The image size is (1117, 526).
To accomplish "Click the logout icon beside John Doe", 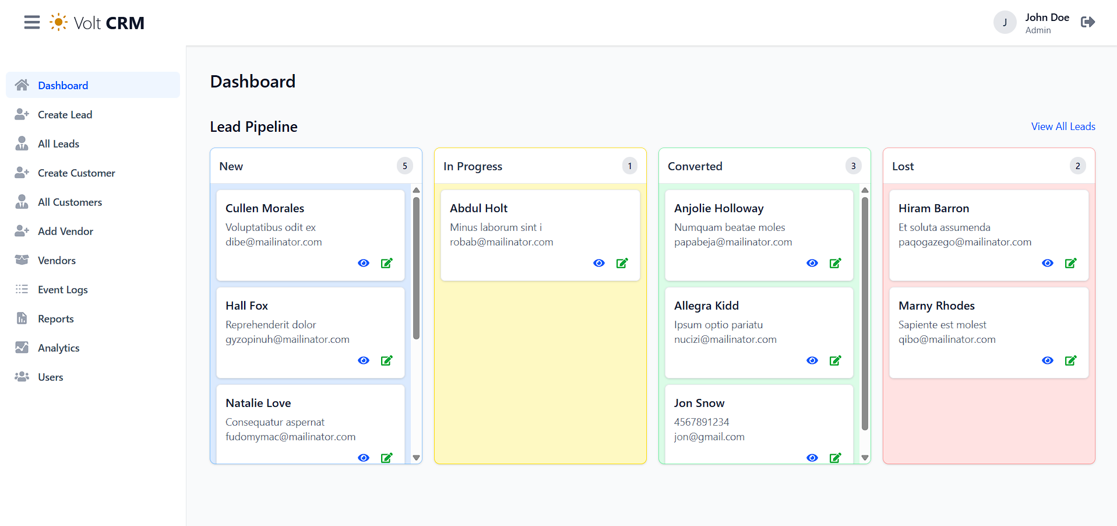I will [1087, 22].
